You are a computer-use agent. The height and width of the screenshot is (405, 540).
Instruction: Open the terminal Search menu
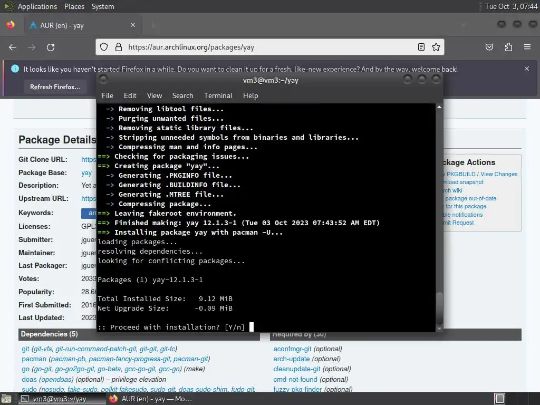[182, 96]
